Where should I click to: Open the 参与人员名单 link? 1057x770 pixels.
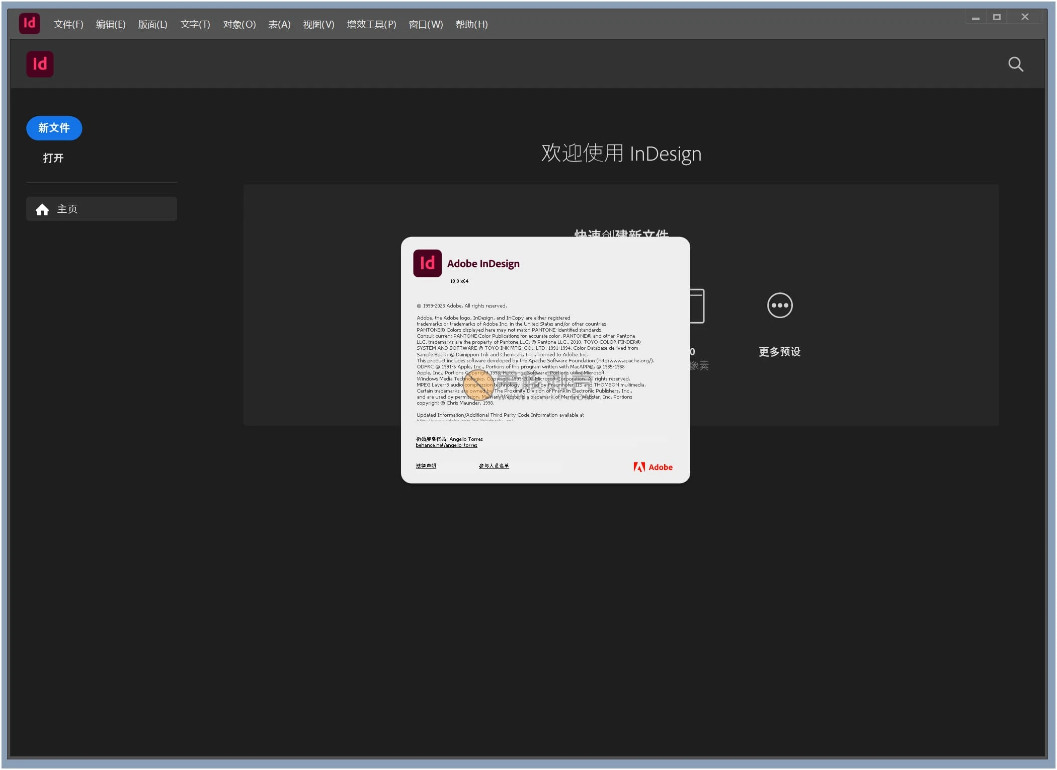494,466
